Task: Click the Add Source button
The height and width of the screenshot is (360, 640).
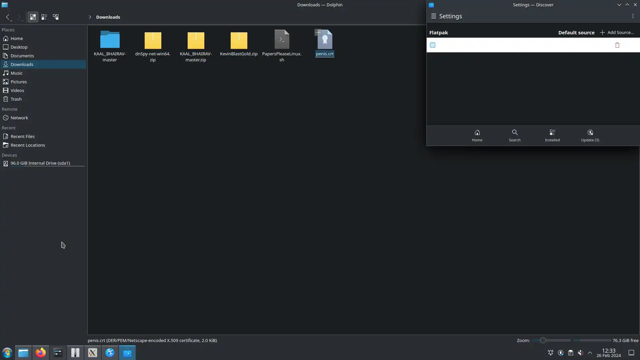Action: tap(617, 32)
